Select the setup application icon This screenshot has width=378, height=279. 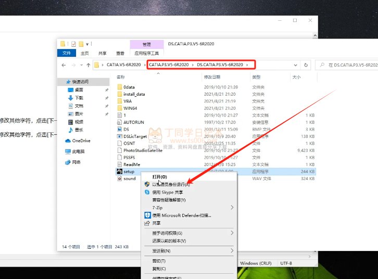tap(120, 171)
